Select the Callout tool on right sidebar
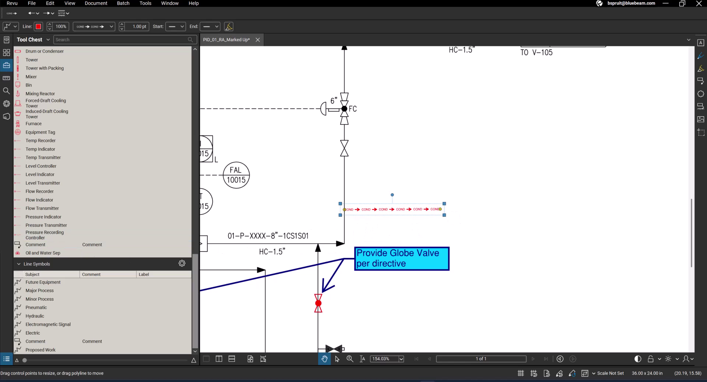Screen dimensions: 707x382 (x=701, y=81)
